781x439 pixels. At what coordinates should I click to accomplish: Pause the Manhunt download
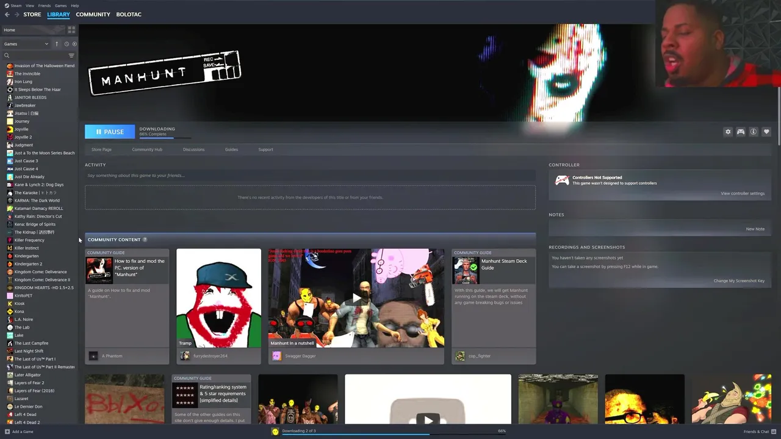(110, 132)
